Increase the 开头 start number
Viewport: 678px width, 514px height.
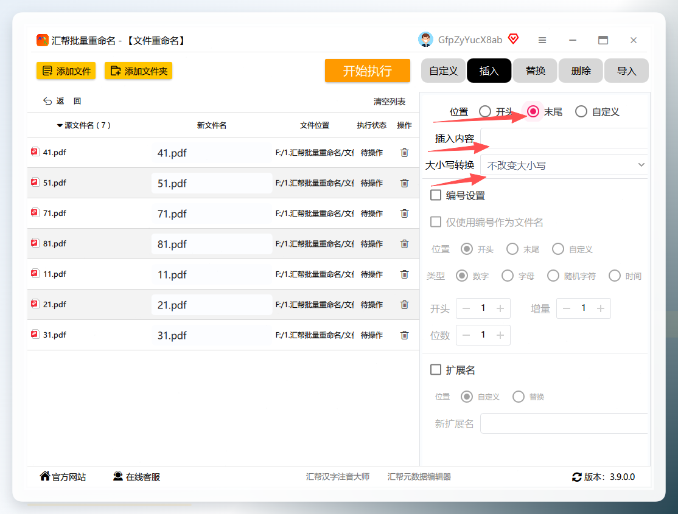pos(500,308)
